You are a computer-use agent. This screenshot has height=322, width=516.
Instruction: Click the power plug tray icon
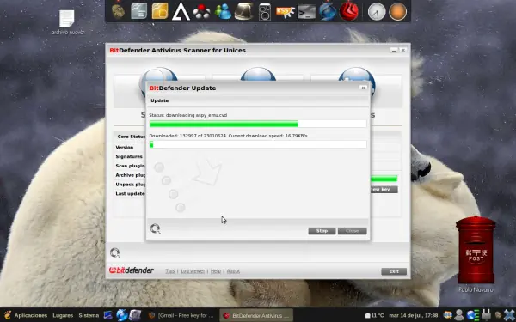point(487,314)
